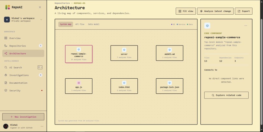263x132 pixels.
Task: Click Dependencies count 12 value
Action: pyautogui.click(x=221, y=61)
